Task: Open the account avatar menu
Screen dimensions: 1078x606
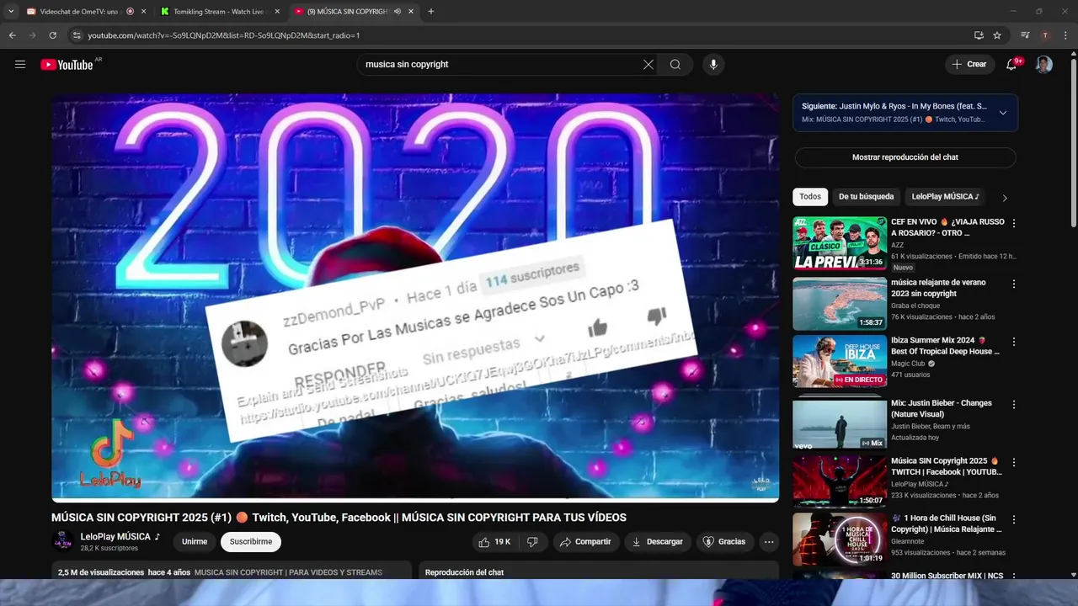Action: click(x=1044, y=65)
